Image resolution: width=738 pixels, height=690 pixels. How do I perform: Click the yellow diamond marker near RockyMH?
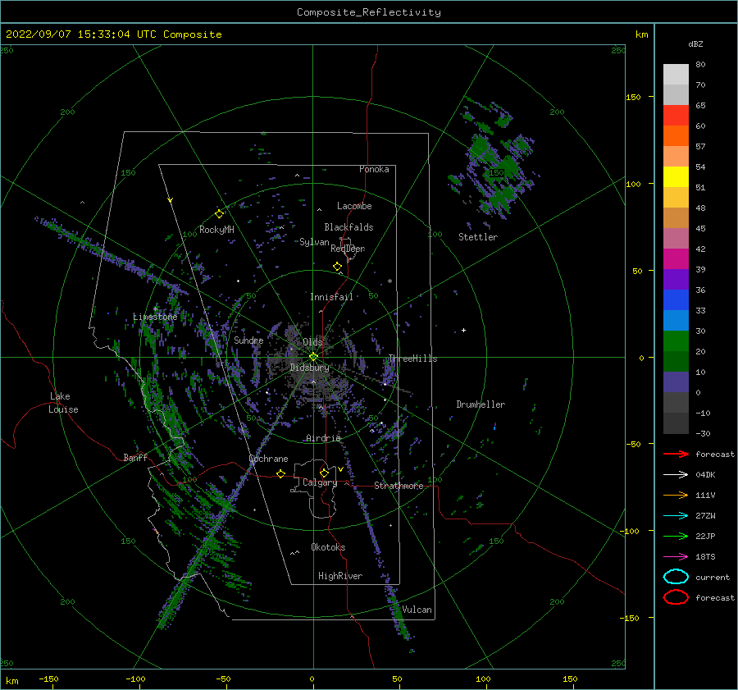(x=219, y=214)
